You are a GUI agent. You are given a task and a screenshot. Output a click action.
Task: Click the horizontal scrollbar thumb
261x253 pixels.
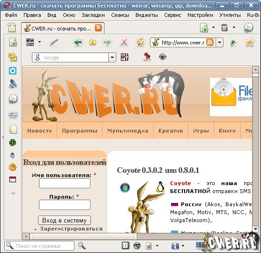[x=83, y=236]
